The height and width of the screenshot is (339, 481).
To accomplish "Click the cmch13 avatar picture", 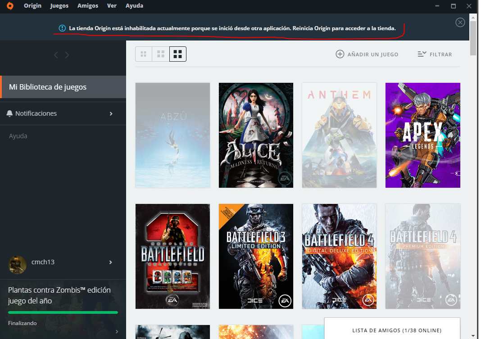I will pos(17,265).
